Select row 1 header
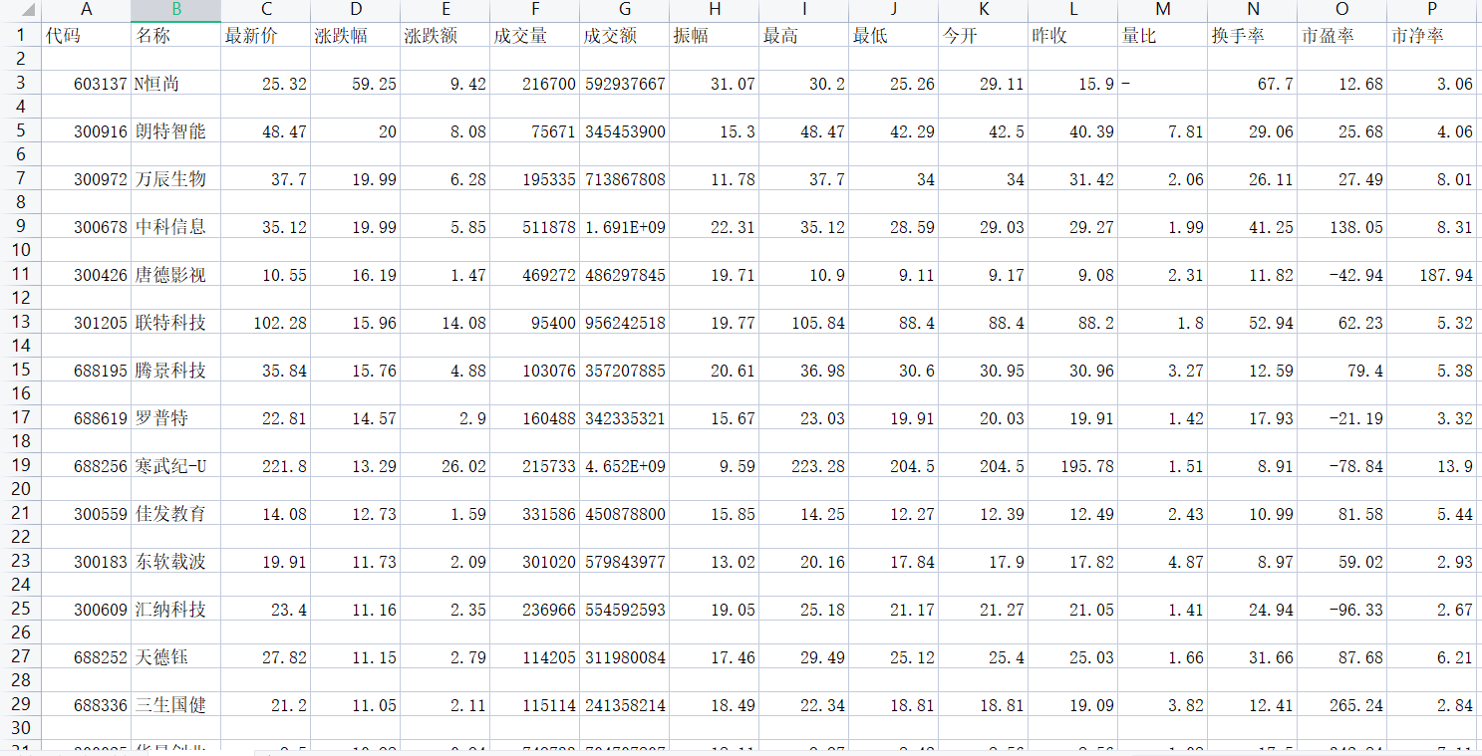This screenshot has height=756, width=1482. (21, 35)
